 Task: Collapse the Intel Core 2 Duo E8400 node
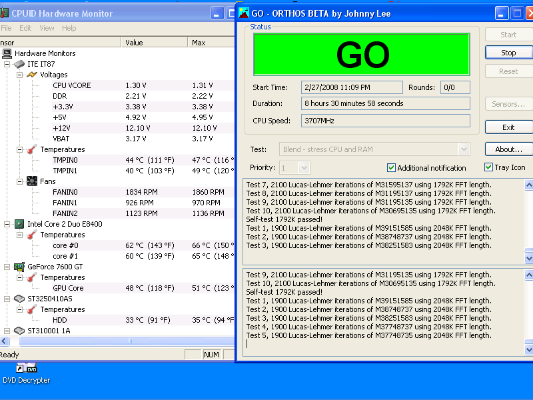7,224
